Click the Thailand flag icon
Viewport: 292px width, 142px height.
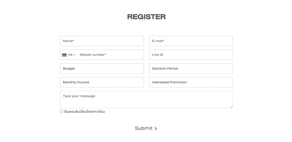click(x=64, y=55)
